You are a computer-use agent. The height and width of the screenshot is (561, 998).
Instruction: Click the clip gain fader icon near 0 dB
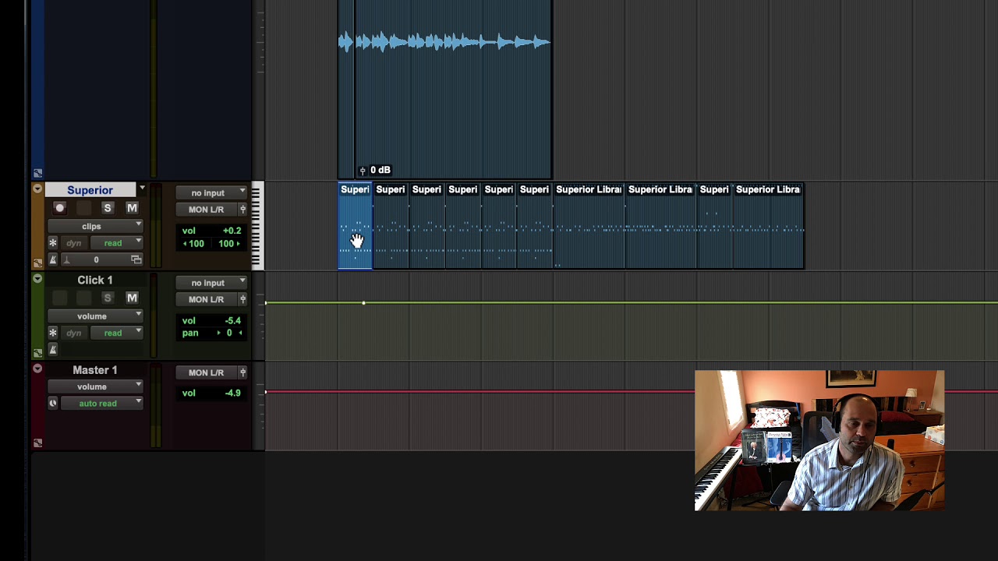(363, 171)
